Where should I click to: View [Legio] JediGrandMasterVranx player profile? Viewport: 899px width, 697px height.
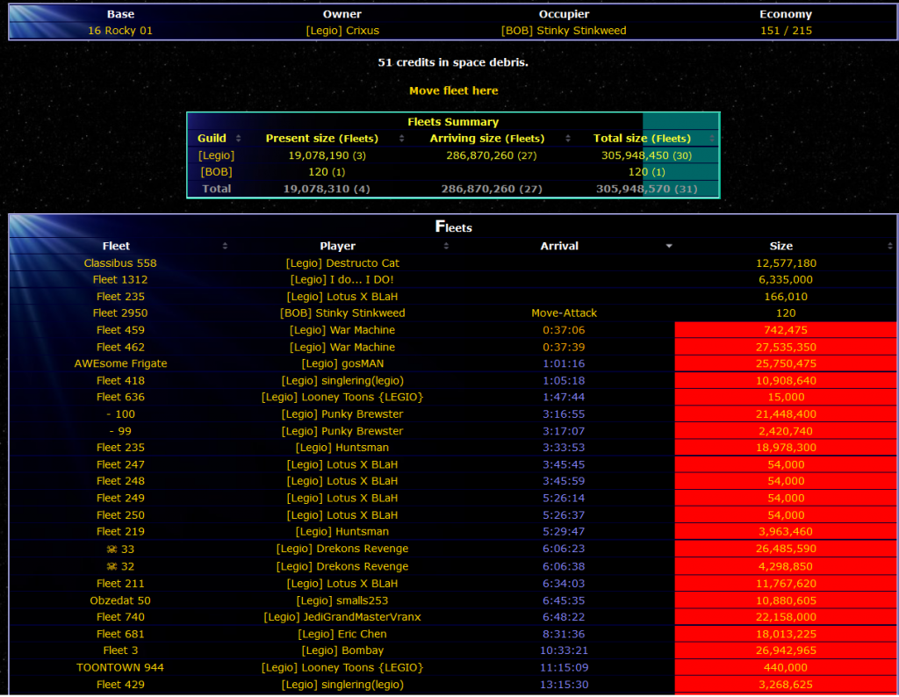(342, 617)
